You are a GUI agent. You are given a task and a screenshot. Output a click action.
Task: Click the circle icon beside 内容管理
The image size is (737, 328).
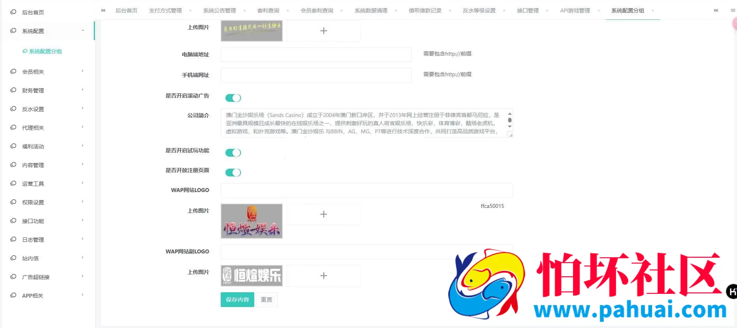[x=13, y=165]
